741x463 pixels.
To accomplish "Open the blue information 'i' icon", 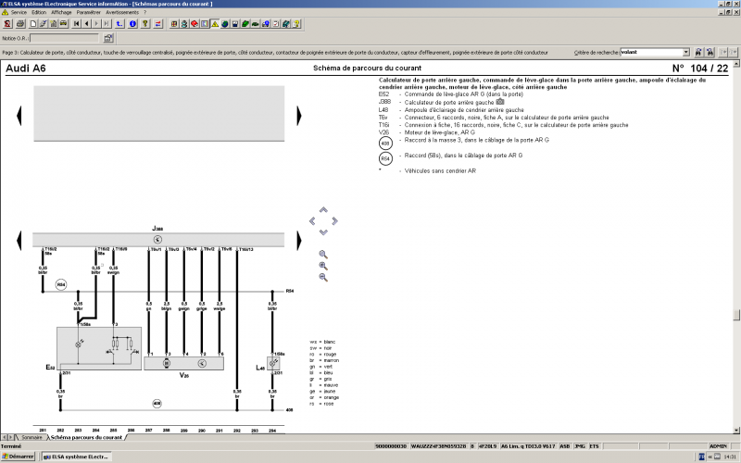I will [x=132, y=24].
